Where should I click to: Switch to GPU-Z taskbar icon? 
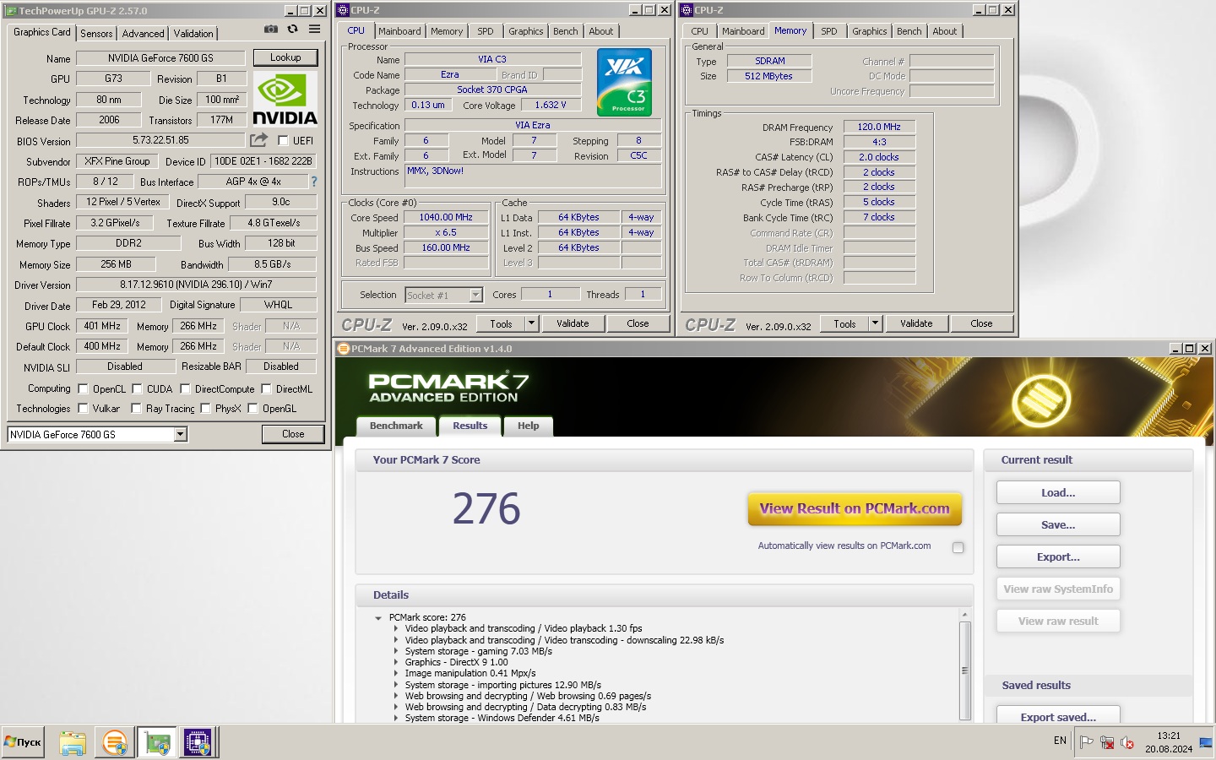click(157, 743)
